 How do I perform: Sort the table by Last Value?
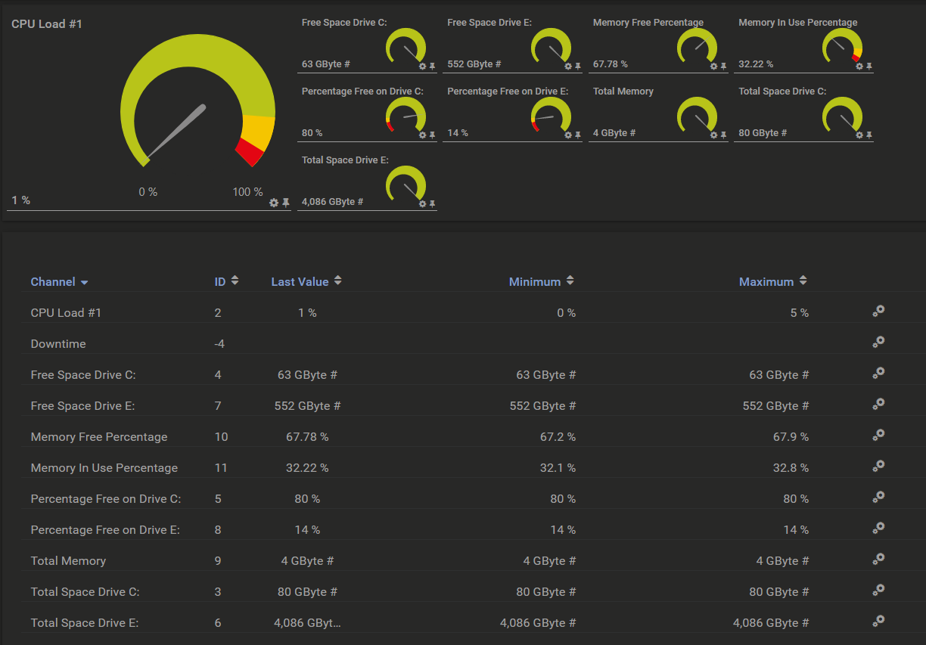(x=336, y=280)
